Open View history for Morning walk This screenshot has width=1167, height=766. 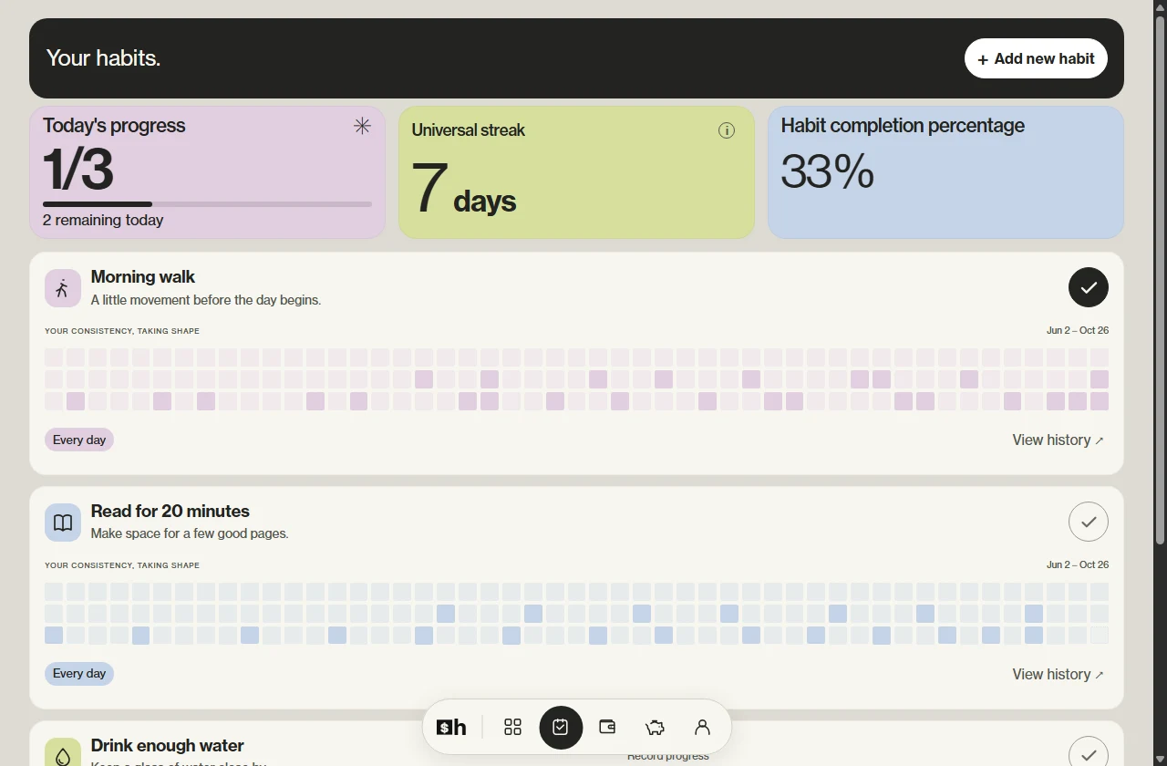[1059, 440]
